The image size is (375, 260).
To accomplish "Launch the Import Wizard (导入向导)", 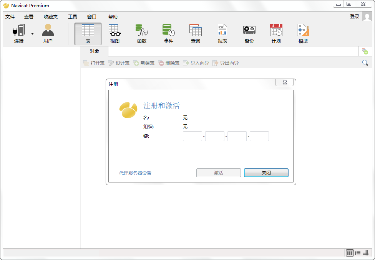I will tap(196, 63).
